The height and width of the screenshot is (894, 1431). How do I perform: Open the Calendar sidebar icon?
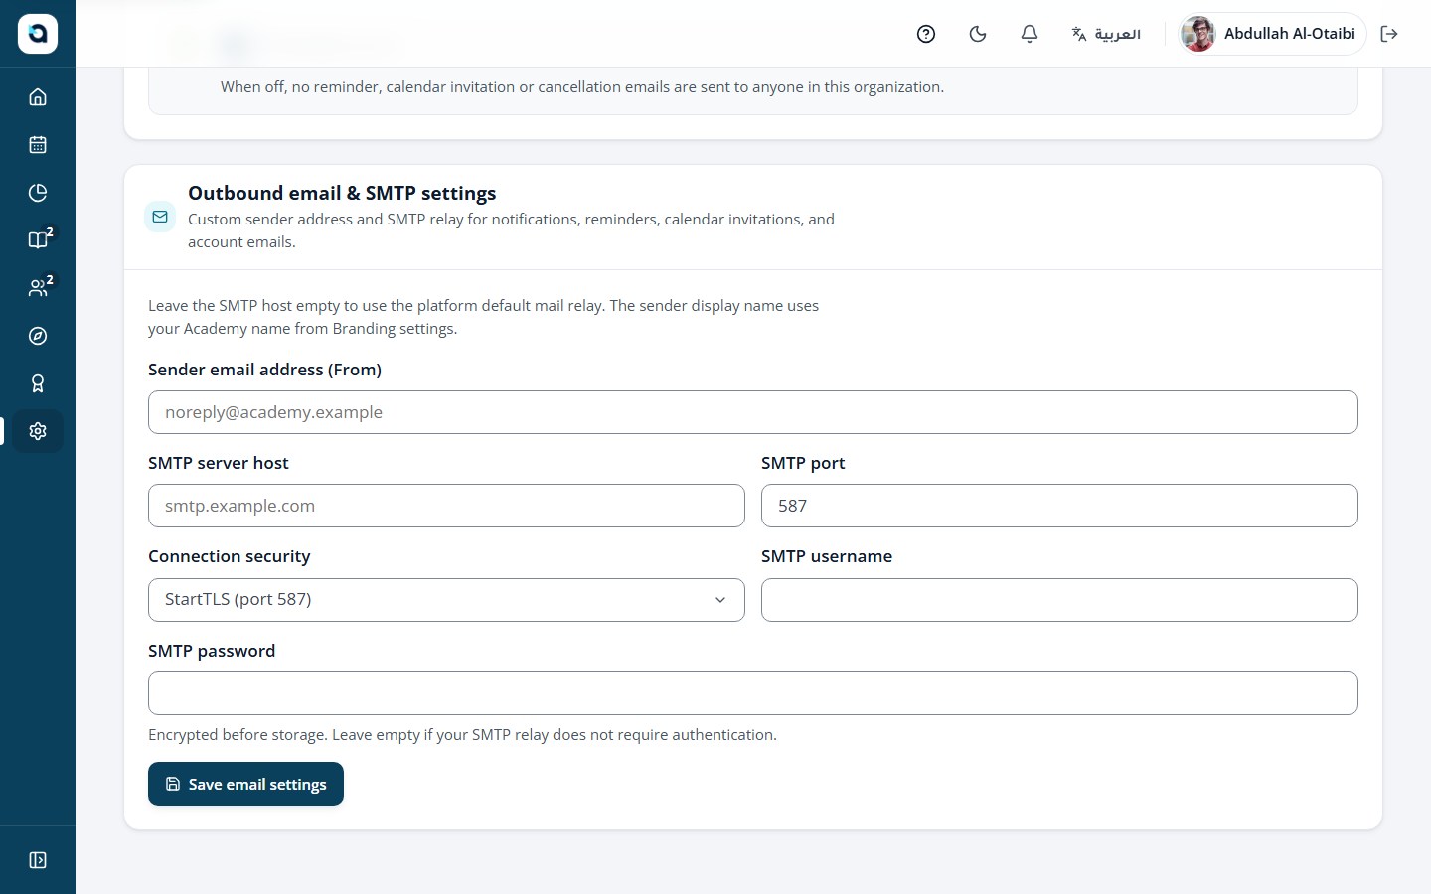pos(38,145)
